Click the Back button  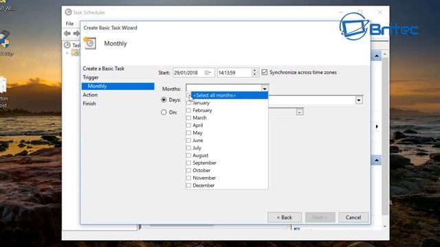point(285,217)
